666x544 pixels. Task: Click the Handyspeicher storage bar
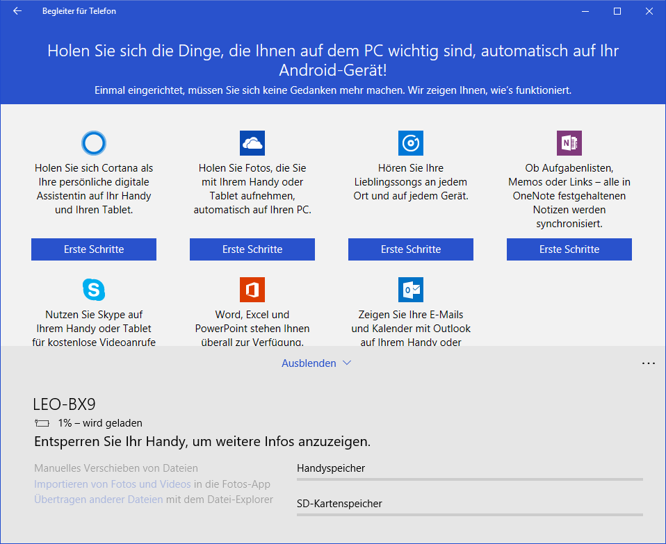coord(470,479)
